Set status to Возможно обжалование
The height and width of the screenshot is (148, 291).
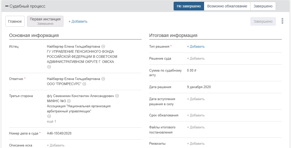pyautogui.click(x=227, y=6)
